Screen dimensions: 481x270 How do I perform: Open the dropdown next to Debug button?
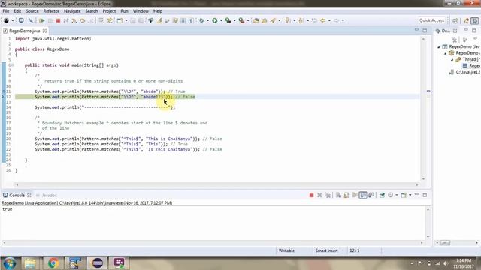pyautogui.click(x=207, y=20)
